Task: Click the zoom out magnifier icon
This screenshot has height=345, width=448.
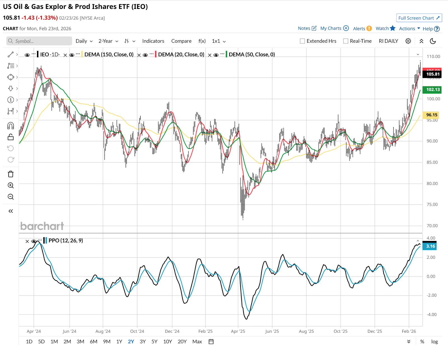Action: coord(11,197)
